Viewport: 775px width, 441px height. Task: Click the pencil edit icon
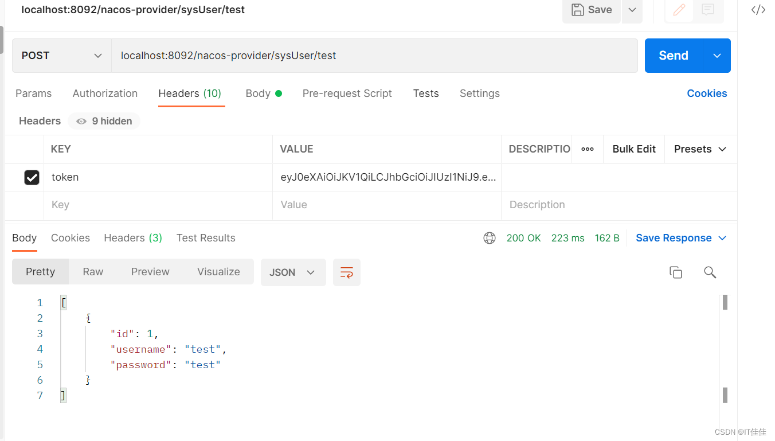679,10
